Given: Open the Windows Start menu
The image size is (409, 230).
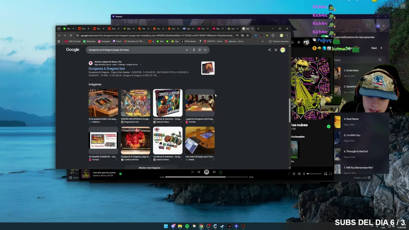Looking at the screenshot, I should (166, 226).
